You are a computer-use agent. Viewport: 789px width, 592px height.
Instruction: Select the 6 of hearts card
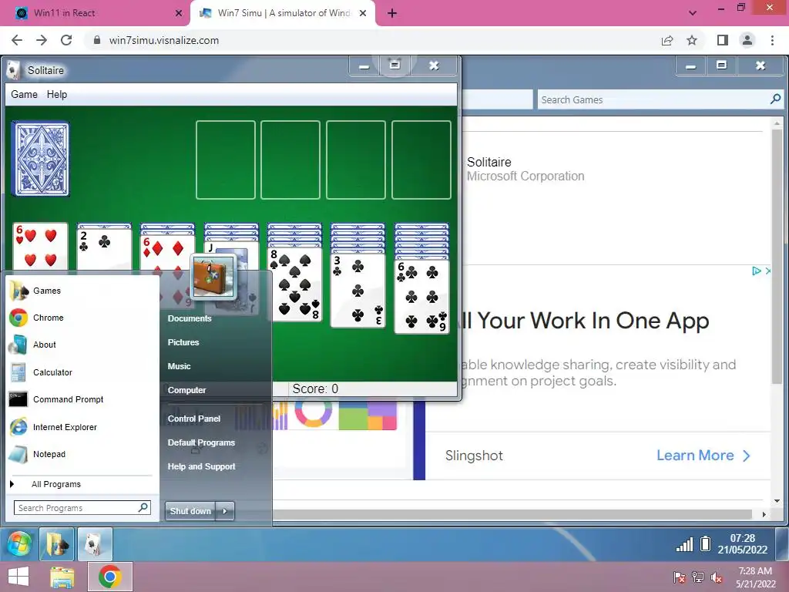pyautogui.click(x=40, y=247)
